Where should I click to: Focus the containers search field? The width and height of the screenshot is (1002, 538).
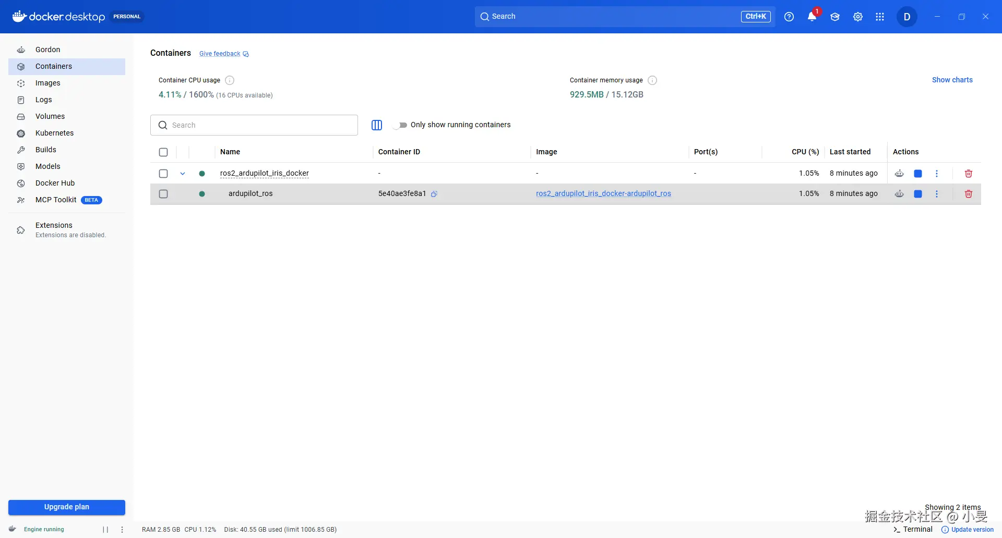pos(254,125)
